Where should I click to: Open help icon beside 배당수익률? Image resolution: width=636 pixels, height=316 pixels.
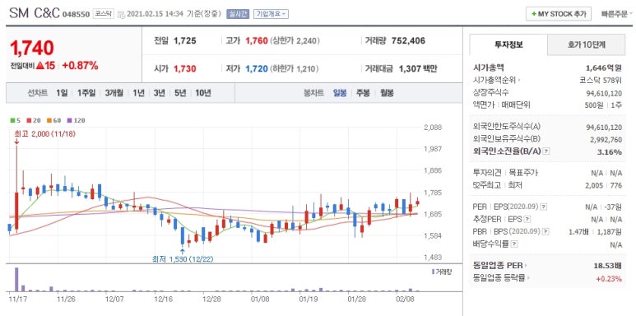pyautogui.click(x=514, y=244)
